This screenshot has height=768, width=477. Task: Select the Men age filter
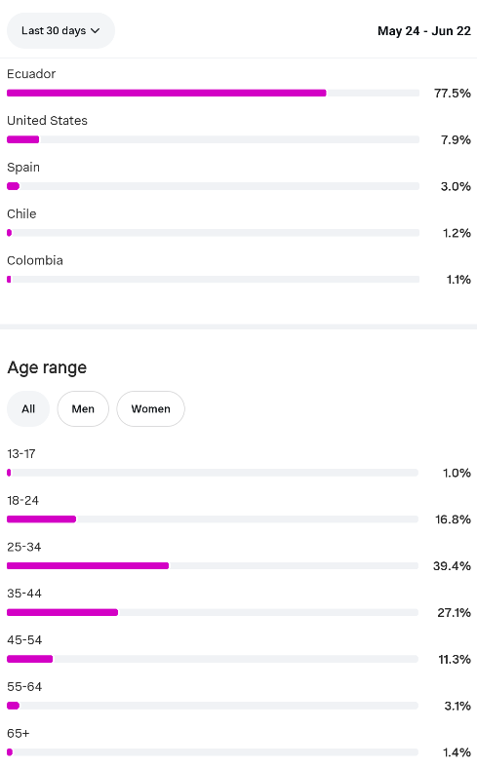[x=83, y=409]
